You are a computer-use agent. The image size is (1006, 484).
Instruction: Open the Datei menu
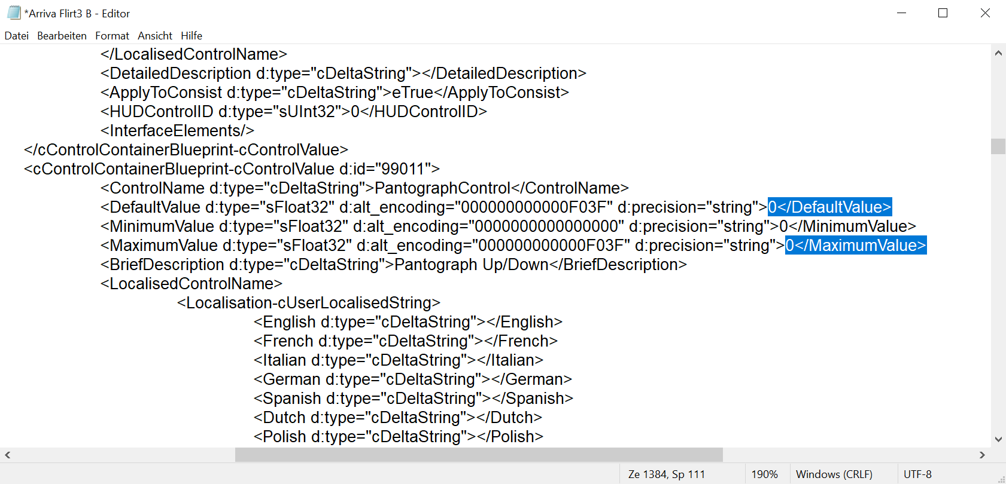click(17, 36)
